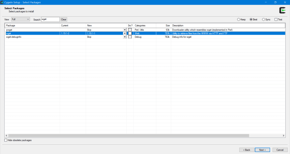The image size is (290, 154).
Task: Open the View dropdown showing Full
Action: pyautogui.click(x=20, y=19)
